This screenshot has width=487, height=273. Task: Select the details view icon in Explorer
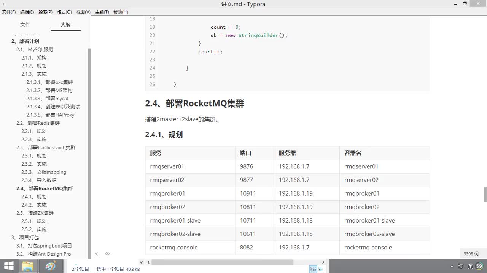[313, 269]
